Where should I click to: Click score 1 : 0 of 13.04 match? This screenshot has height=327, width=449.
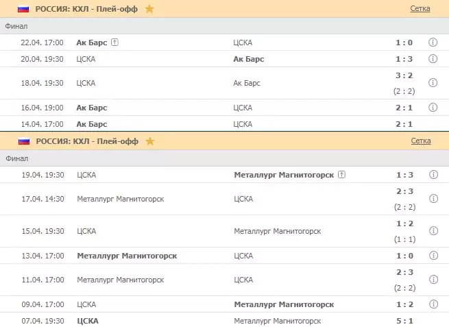coord(405,256)
